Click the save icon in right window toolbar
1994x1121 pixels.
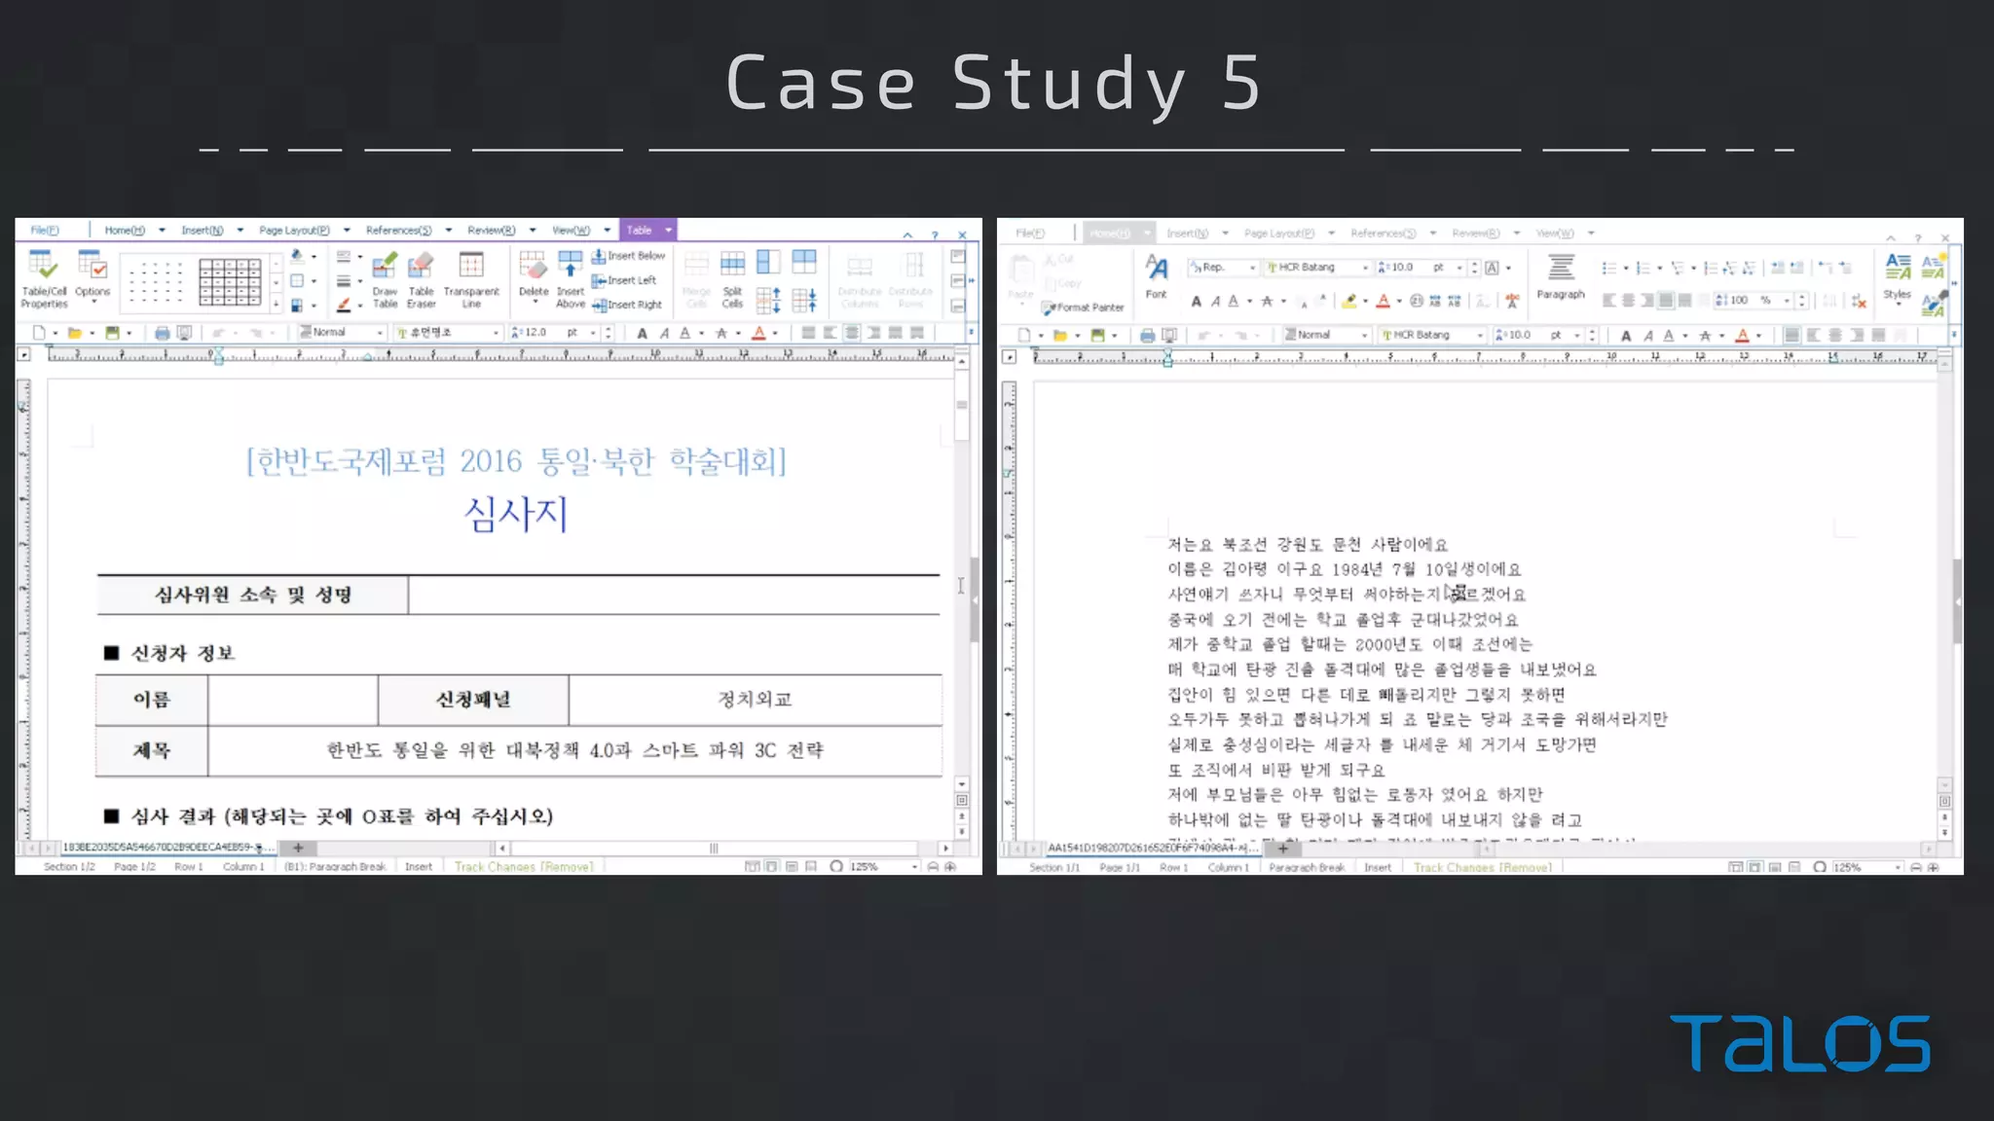tap(1097, 336)
